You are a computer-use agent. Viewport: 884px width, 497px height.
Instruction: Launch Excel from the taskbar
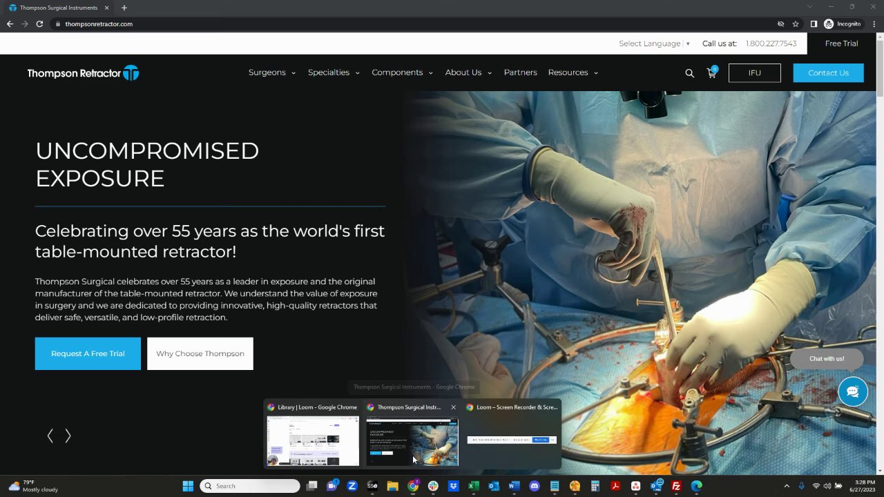(474, 486)
